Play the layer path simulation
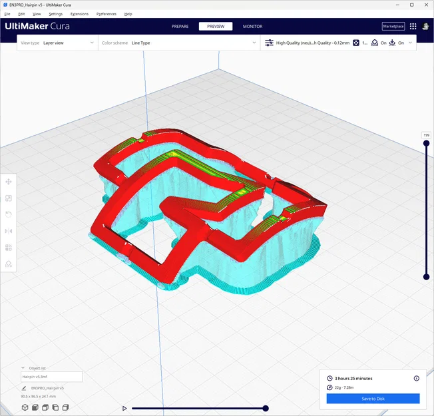Screen dimensions: 434x416 click(x=124, y=408)
